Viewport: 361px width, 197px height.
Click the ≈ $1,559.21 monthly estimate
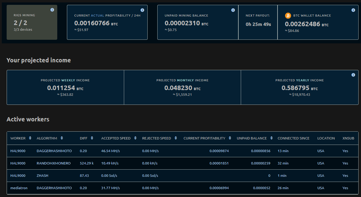tap(182, 95)
